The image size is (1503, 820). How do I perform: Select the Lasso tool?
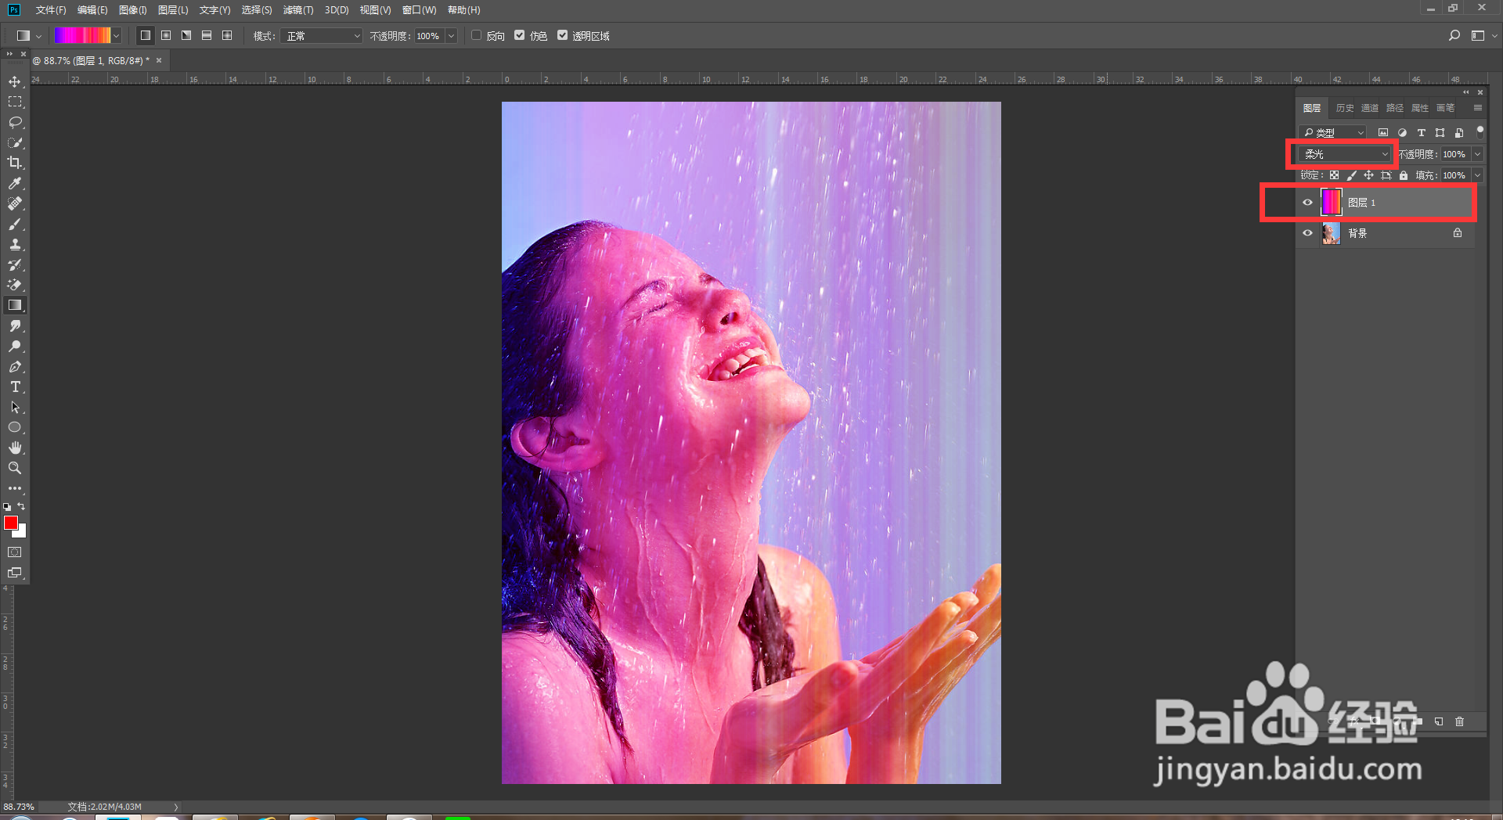pyautogui.click(x=15, y=122)
